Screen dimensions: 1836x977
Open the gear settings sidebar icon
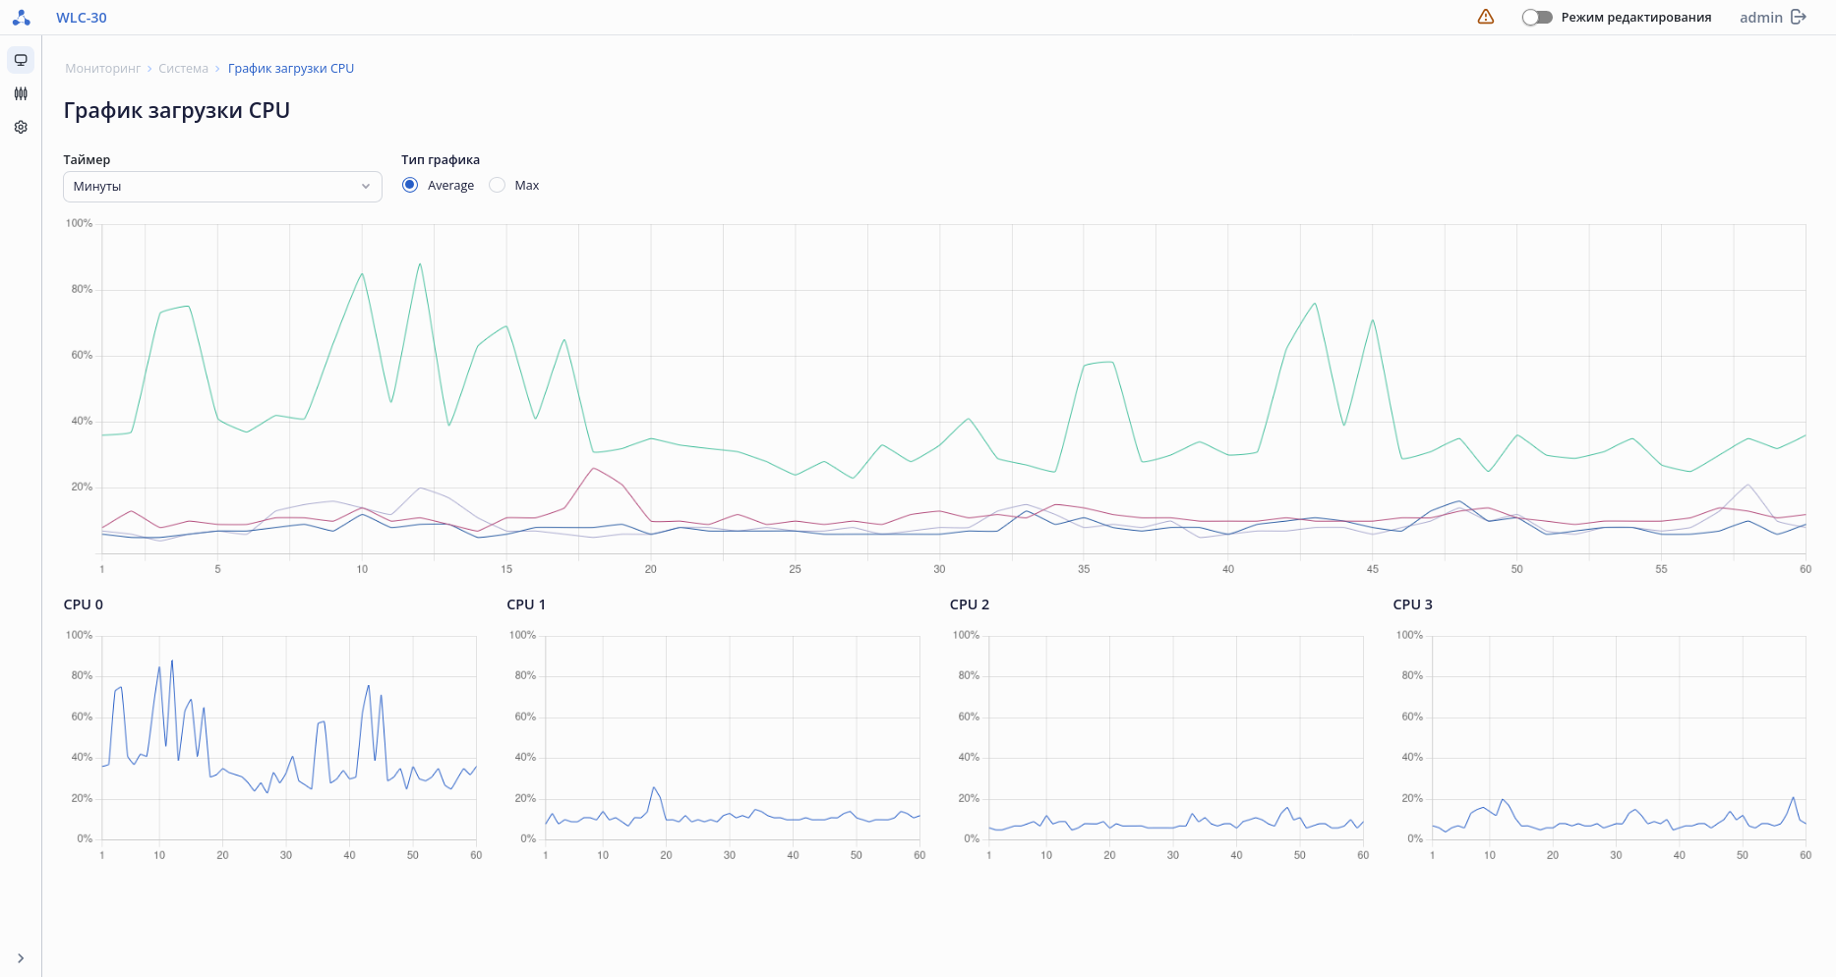21,127
